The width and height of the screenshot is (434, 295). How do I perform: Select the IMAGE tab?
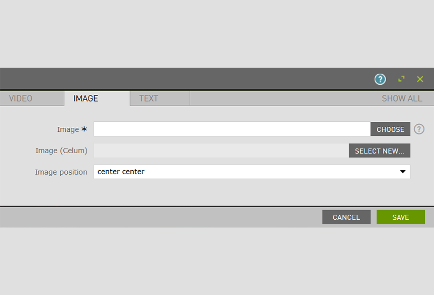click(97, 99)
